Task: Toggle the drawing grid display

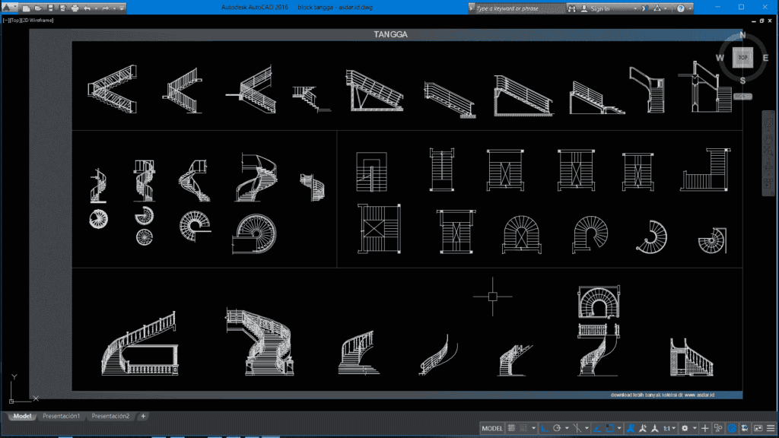Action: pyautogui.click(x=511, y=428)
